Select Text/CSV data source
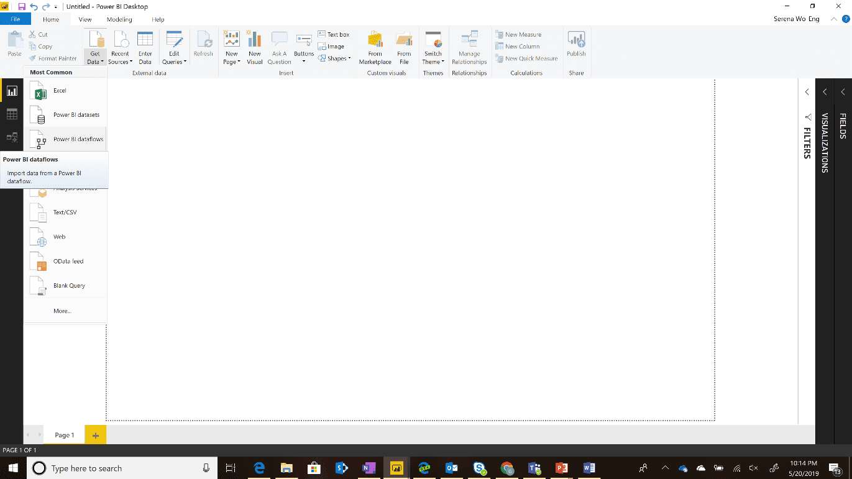The height and width of the screenshot is (479, 852). (65, 212)
